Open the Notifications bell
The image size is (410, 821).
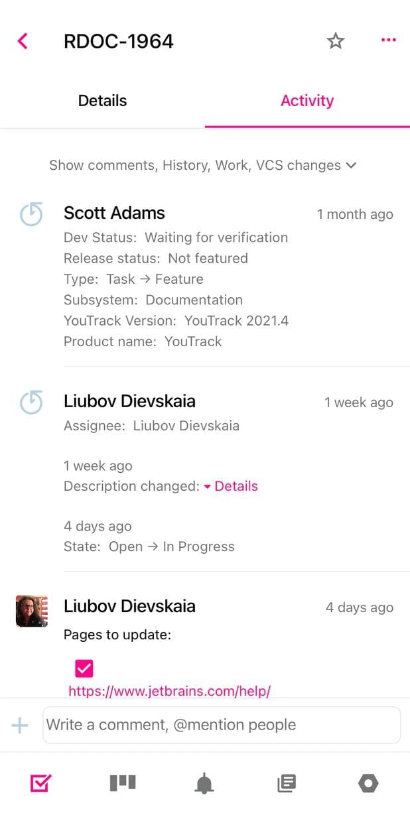pos(204,783)
